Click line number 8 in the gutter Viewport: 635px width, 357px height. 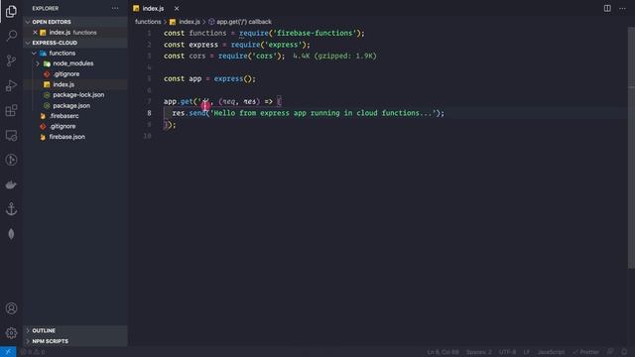coord(149,113)
